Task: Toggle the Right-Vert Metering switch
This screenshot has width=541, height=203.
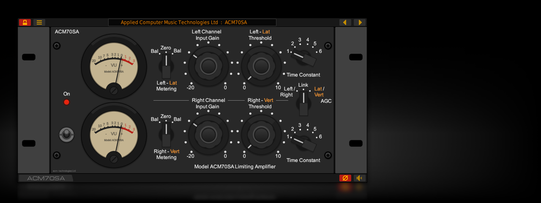Action: pyautogui.click(x=167, y=134)
